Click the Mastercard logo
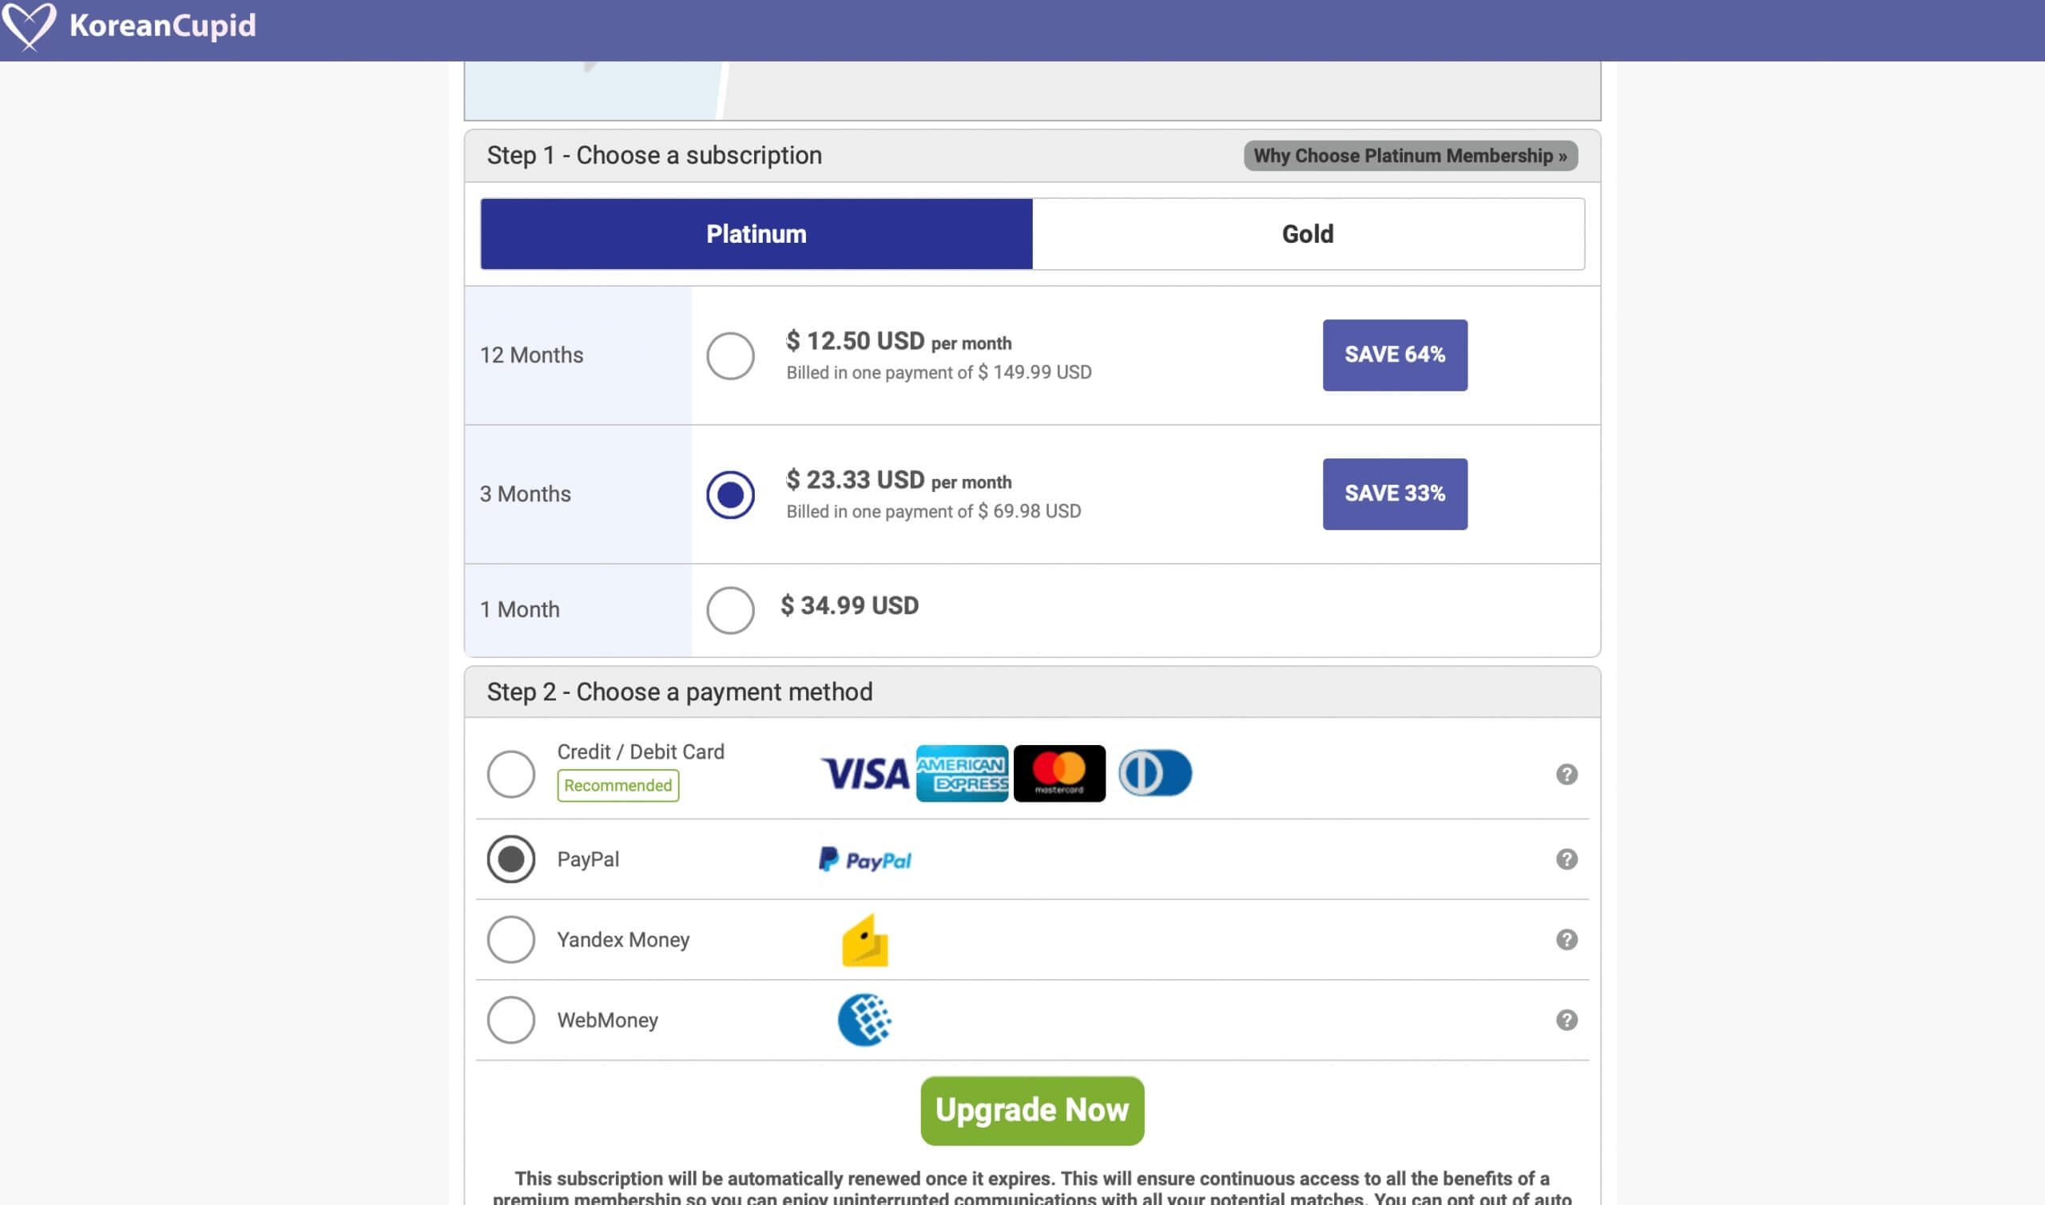The width and height of the screenshot is (2045, 1205). 1059,774
